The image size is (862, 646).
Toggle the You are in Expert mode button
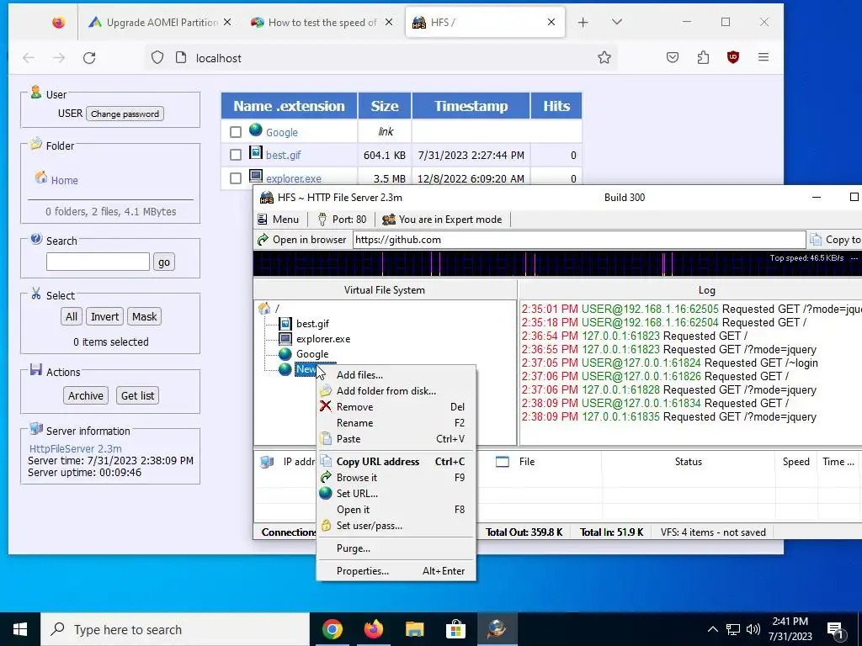443,220
